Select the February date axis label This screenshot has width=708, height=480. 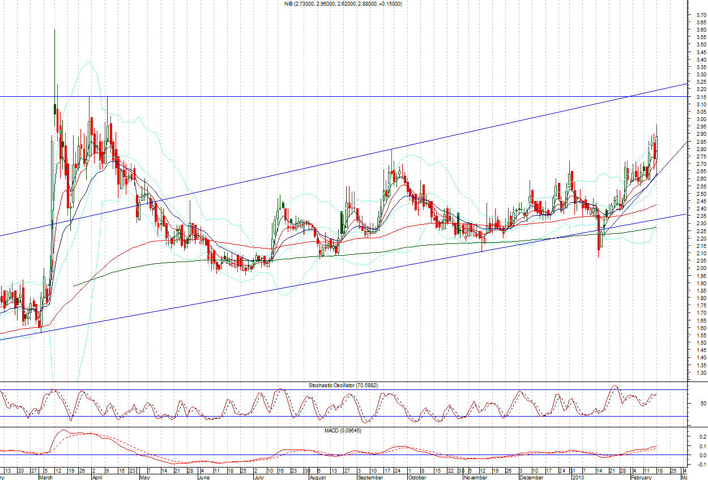[642, 477]
